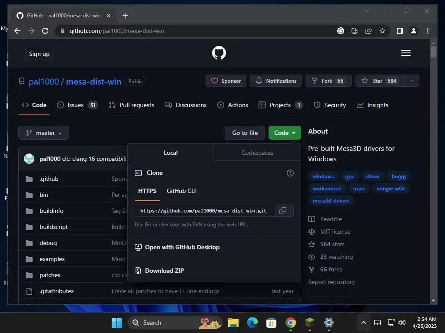This screenshot has width=445, height=333.
Task: Open the patches folder
Action: click(x=50, y=275)
